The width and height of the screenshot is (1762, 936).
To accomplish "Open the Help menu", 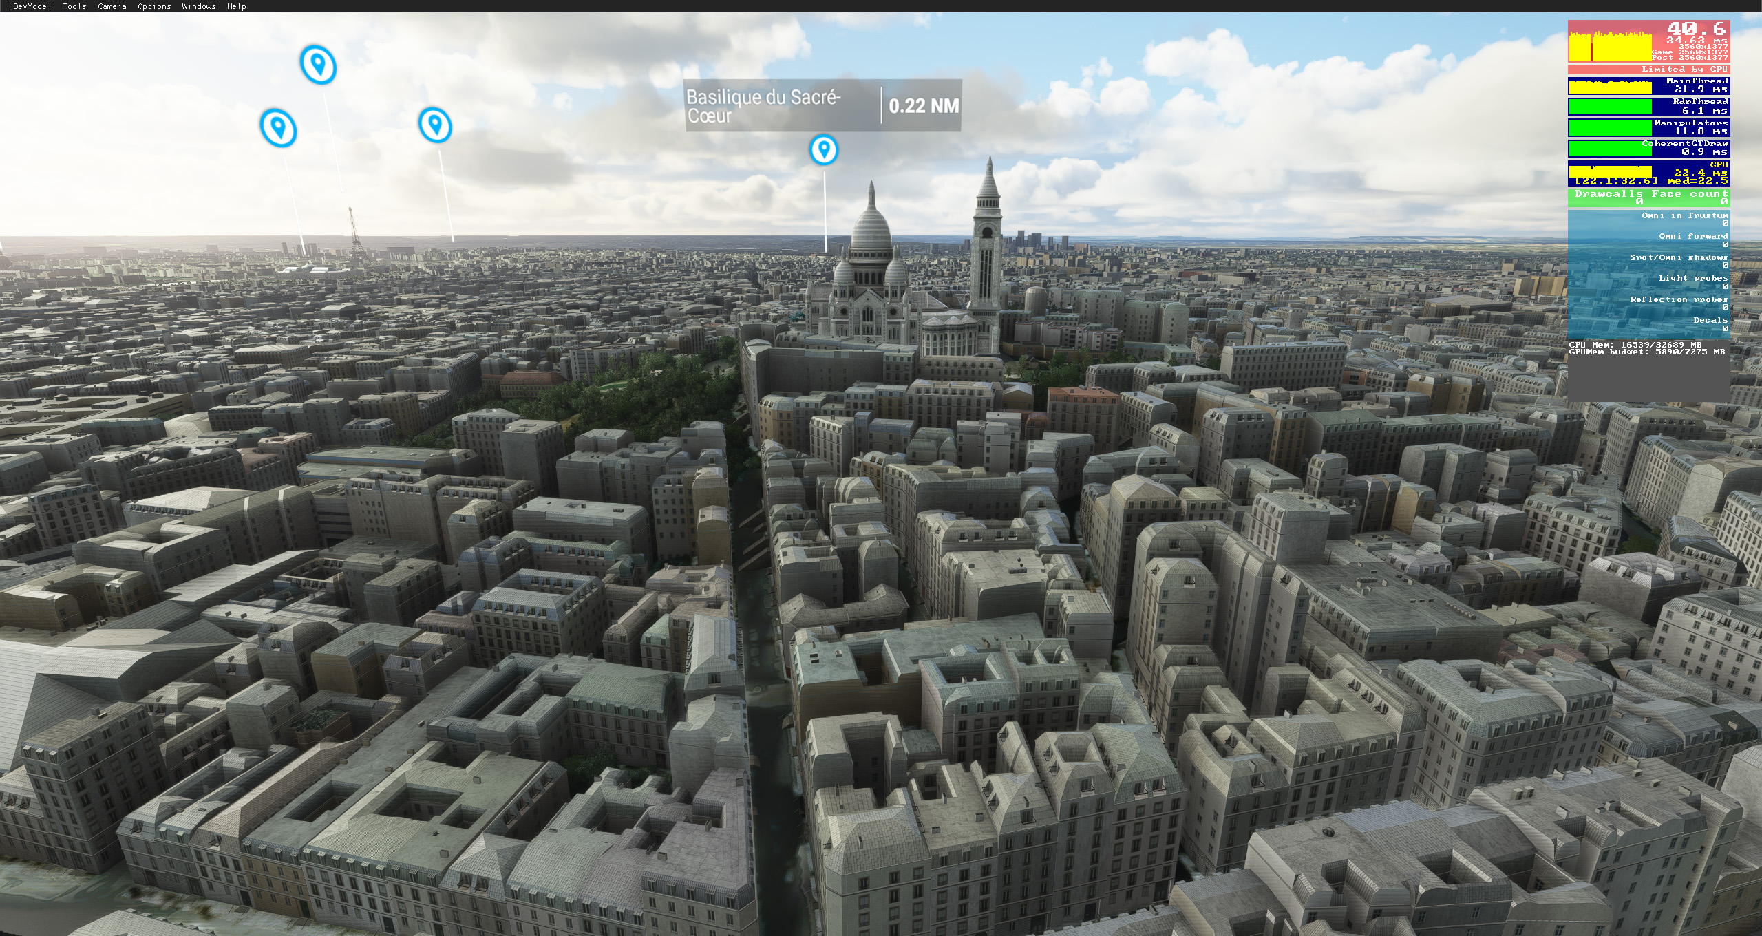I will tap(236, 6).
